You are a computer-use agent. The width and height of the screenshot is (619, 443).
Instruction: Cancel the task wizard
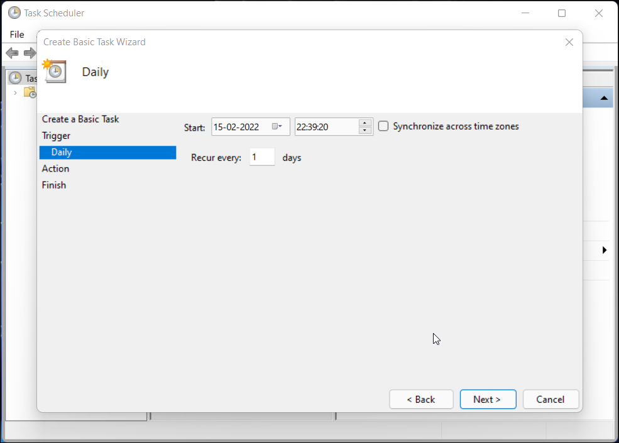(x=550, y=399)
